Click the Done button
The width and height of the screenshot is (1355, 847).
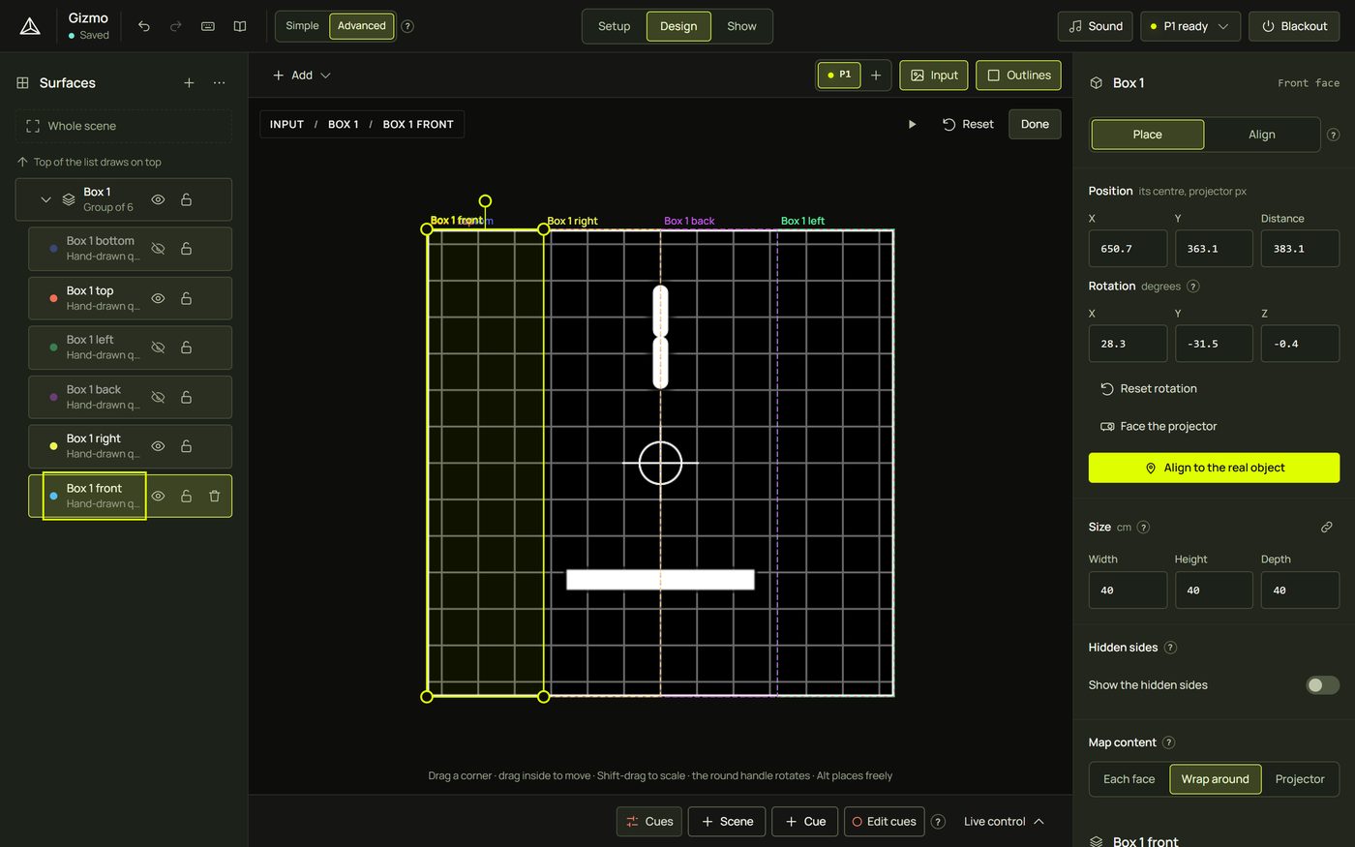tap(1035, 124)
